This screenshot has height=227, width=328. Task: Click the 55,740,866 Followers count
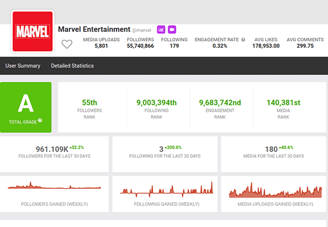[140, 46]
